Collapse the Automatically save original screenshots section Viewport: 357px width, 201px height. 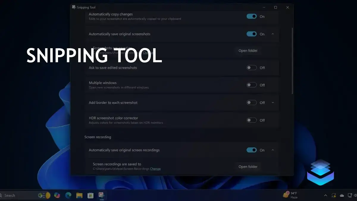click(273, 34)
